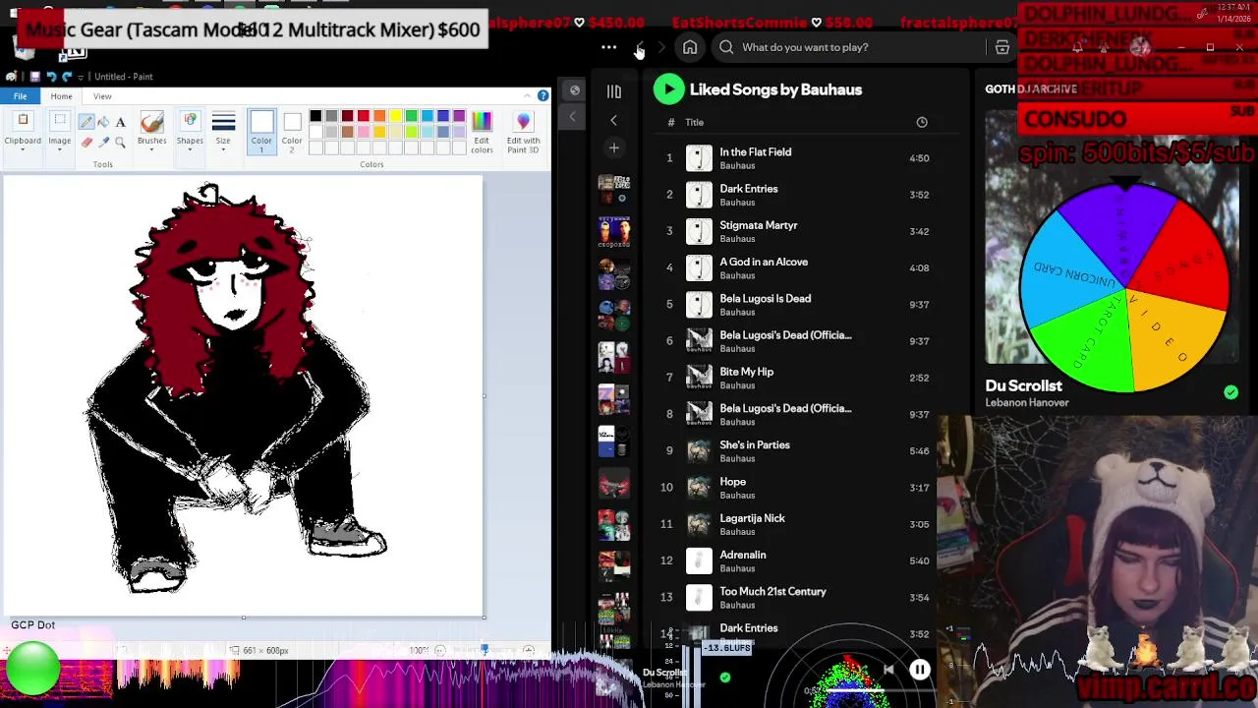Click the topmost playlist thumbnail in Spotify sidebar
This screenshot has height=708, width=1258.
coord(614,188)
